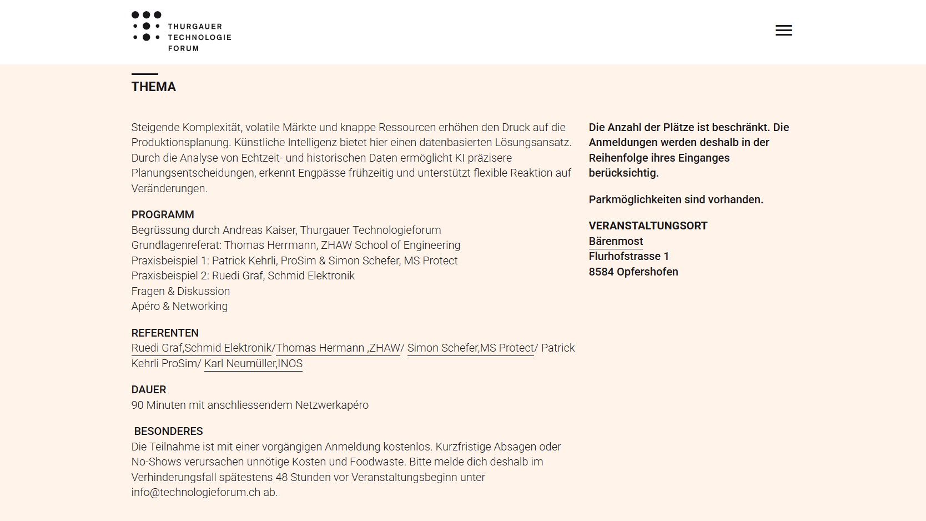The height and width of the screenshot is (521, 926).
Task: Click the THEMA section heading
Action: [x=154, y=87]
